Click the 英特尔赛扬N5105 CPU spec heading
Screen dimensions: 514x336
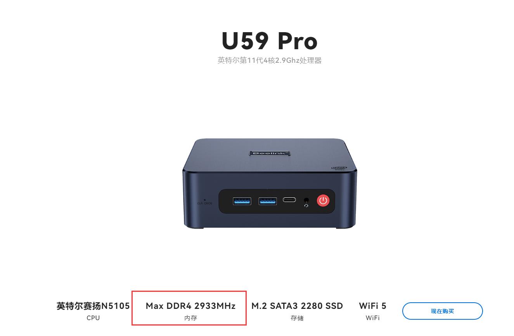[93, 306]
